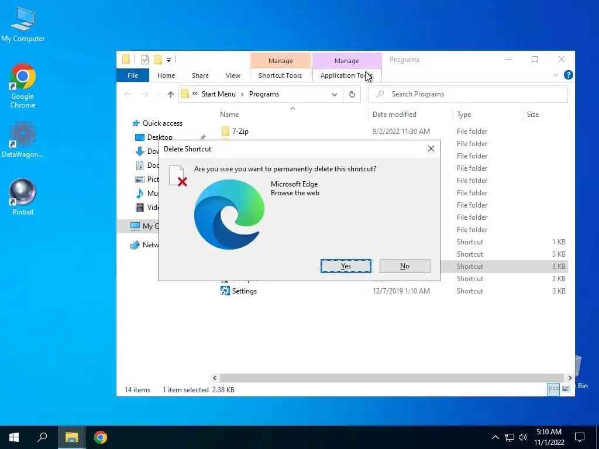Image resolution: width=599 pixels, height=449 pixels.
Task: Select the 9/2/2022 11:30 AM date cell
Action: coord(401,132)
